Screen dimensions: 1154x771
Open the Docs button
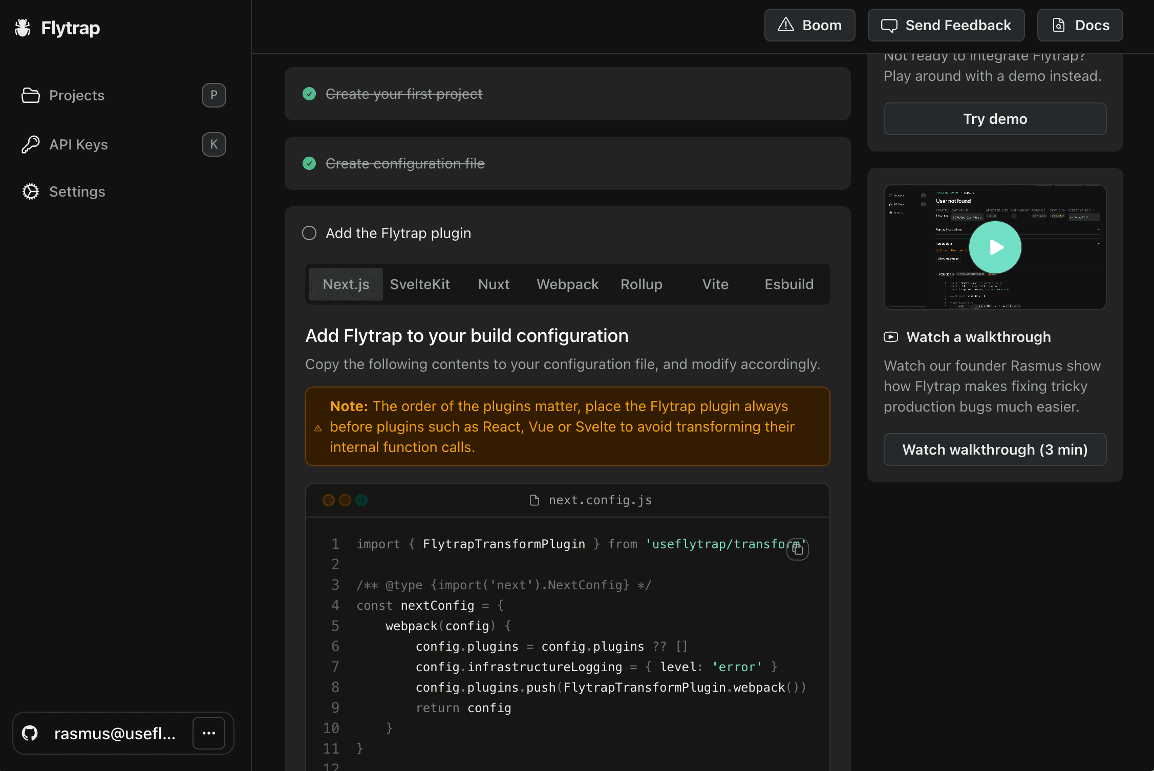coord(1080,25)
